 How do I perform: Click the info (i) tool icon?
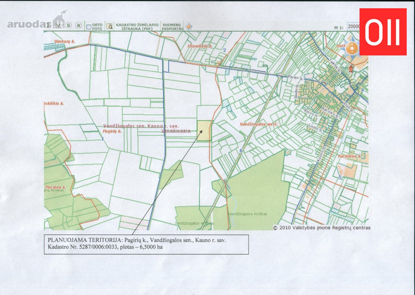pyautogui.click(x=48, y=26)
